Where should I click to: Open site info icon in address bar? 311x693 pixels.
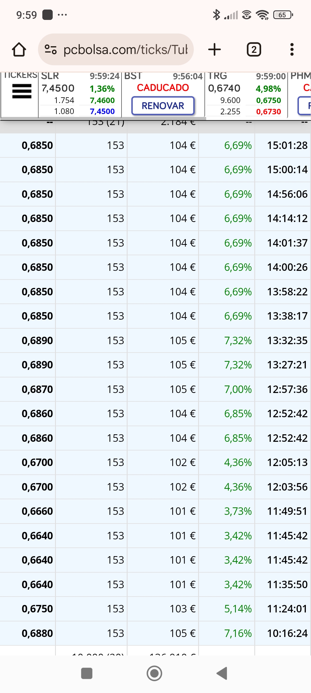click(x=51, y=49)
